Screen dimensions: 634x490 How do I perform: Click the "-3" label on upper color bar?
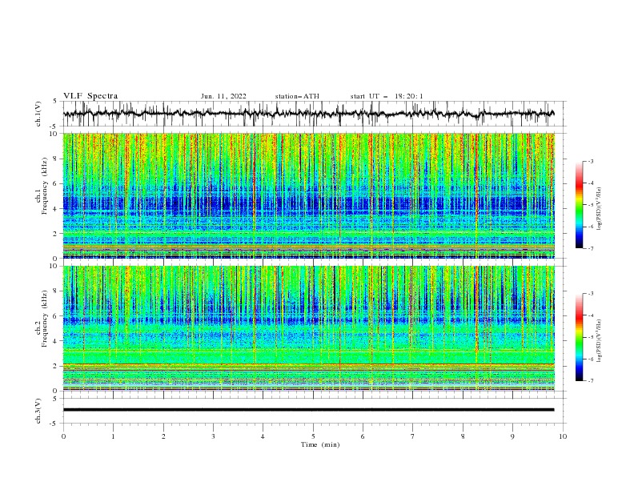click(x=590, y=161)
